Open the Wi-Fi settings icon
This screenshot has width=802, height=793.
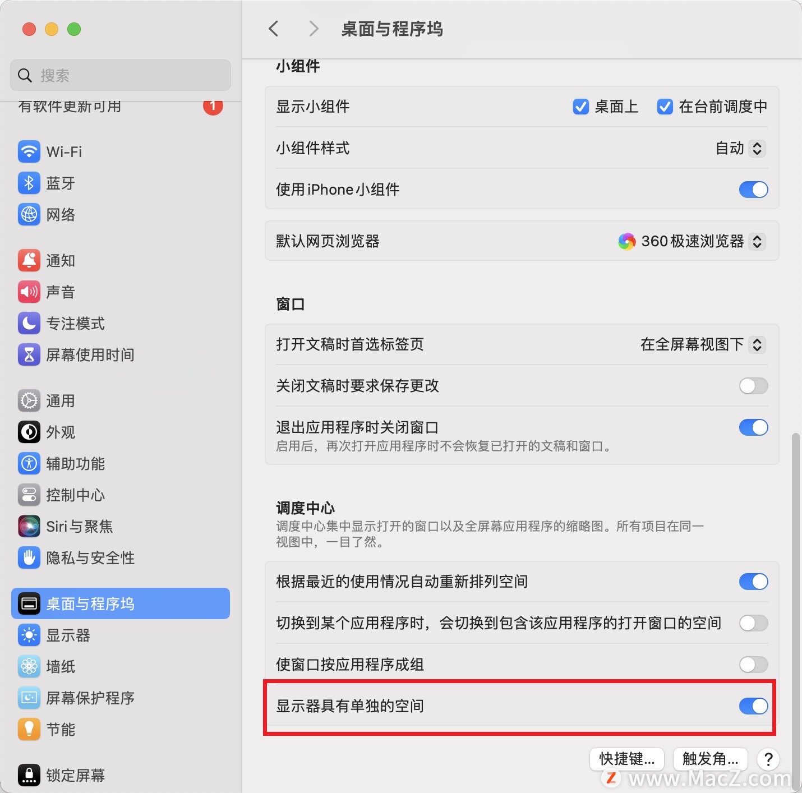point(29,151)
